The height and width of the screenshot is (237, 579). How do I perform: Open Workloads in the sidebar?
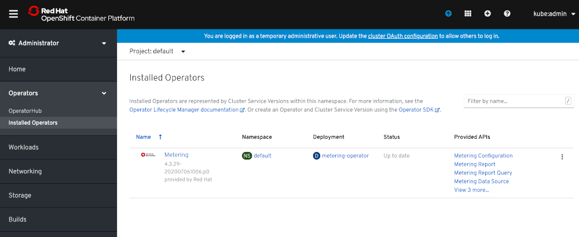tap(24, 147)
